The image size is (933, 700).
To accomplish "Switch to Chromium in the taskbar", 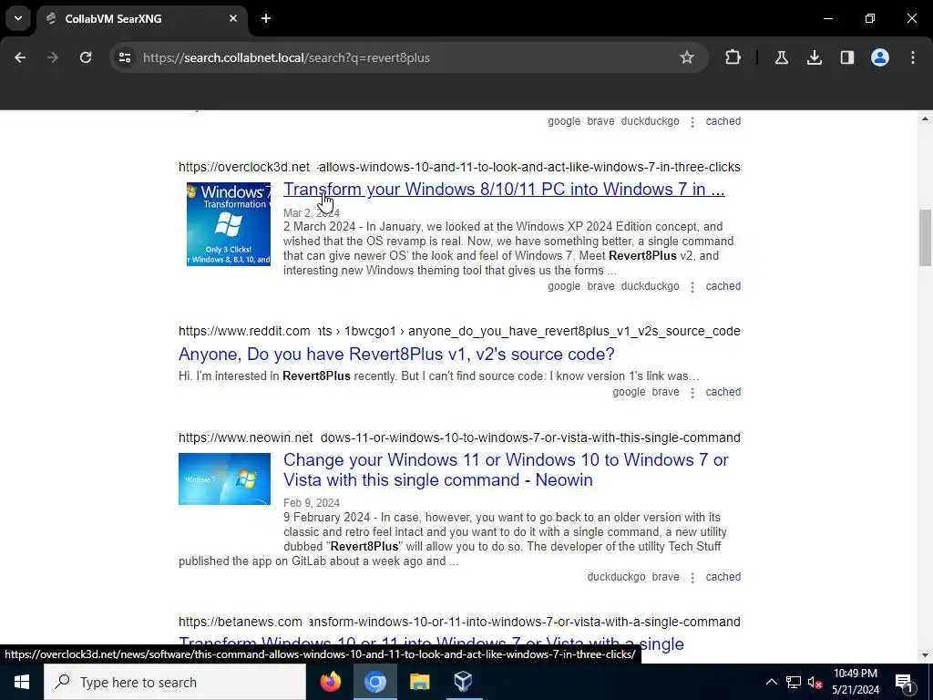I will 374,682.
